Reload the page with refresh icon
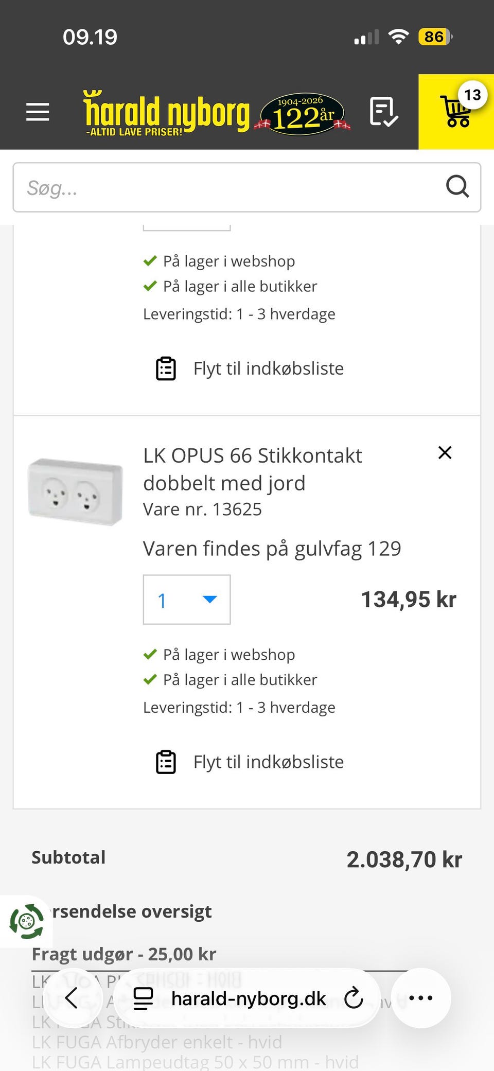 354,998
